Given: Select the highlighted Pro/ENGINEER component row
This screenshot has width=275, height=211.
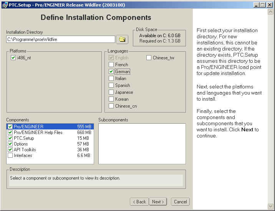Looking at the screenshot, I should [50, 127].
